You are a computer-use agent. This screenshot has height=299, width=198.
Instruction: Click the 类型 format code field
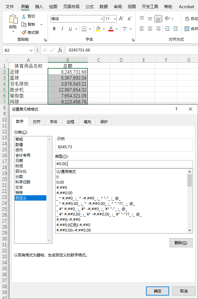pos(124,164)
